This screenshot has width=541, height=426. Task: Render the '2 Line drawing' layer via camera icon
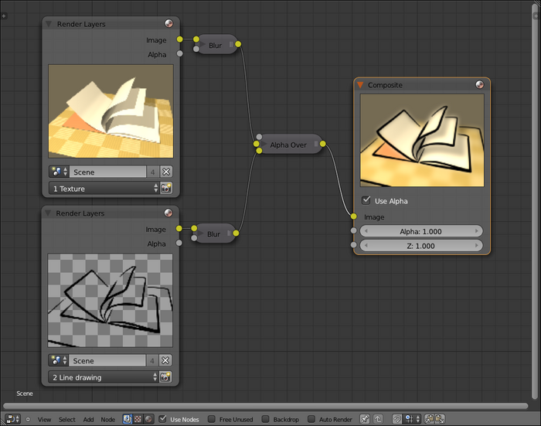pos(165,377)
